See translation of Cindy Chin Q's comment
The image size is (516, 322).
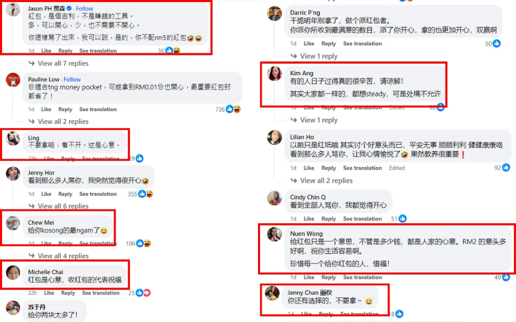(x=362, y=219)
